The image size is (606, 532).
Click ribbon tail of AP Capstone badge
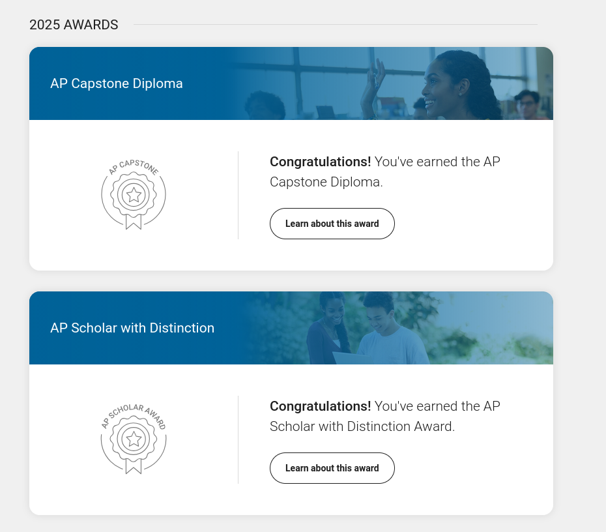(134, 222)
